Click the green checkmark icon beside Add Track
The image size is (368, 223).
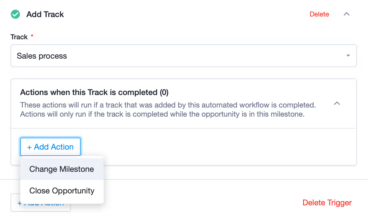[x=15, y=14]
